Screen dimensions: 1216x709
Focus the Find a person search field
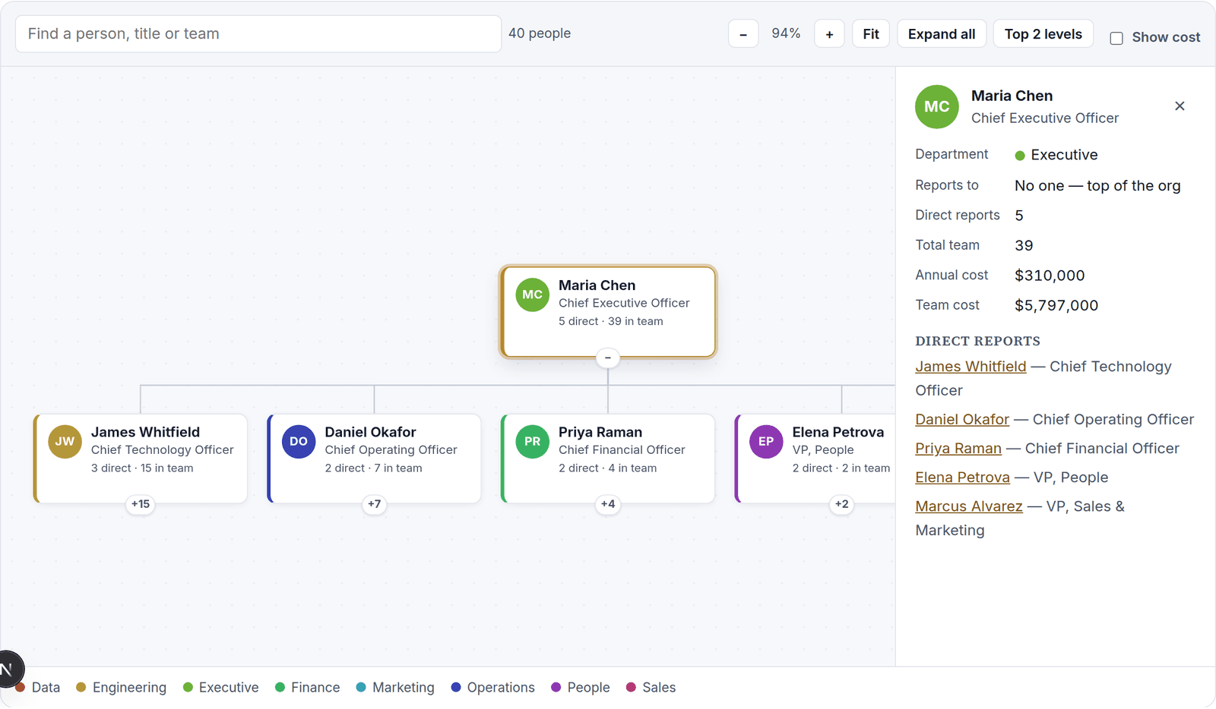258,34
